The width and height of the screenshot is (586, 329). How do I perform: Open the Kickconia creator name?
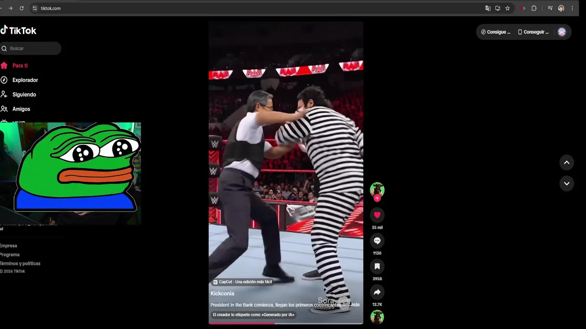222,293
